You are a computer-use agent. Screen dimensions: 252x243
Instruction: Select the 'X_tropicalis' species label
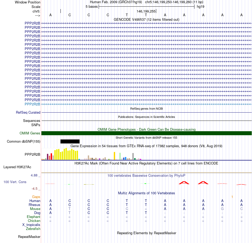coord(31,225)
